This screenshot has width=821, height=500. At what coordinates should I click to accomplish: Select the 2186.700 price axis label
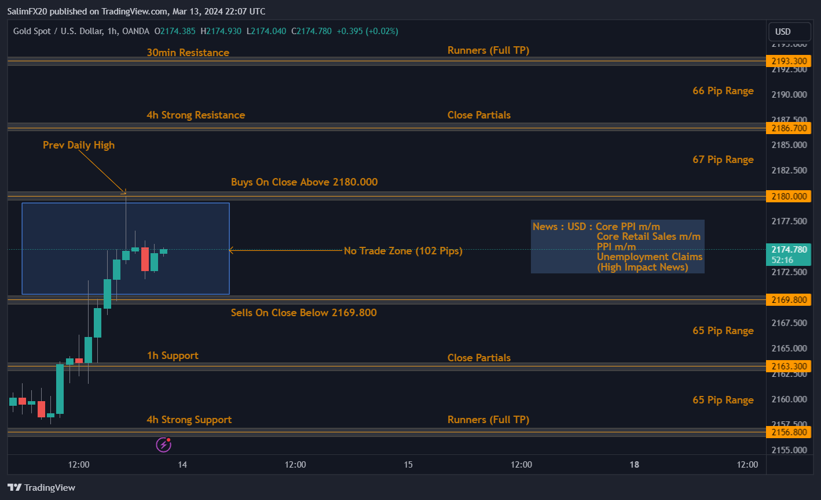(x=788, y=128)
